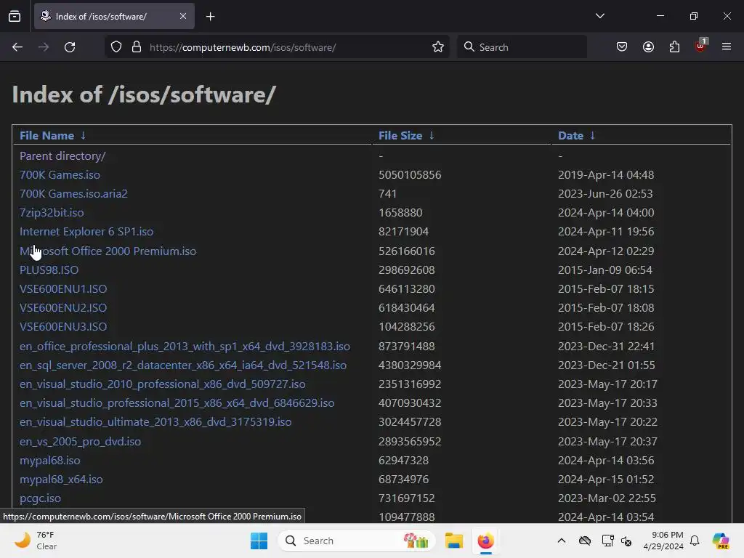Click the Date descending arrow
The image size is (744, 558).
point(592,136)
